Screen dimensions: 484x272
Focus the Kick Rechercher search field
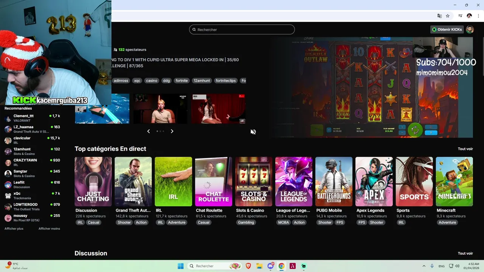(242, 29)
